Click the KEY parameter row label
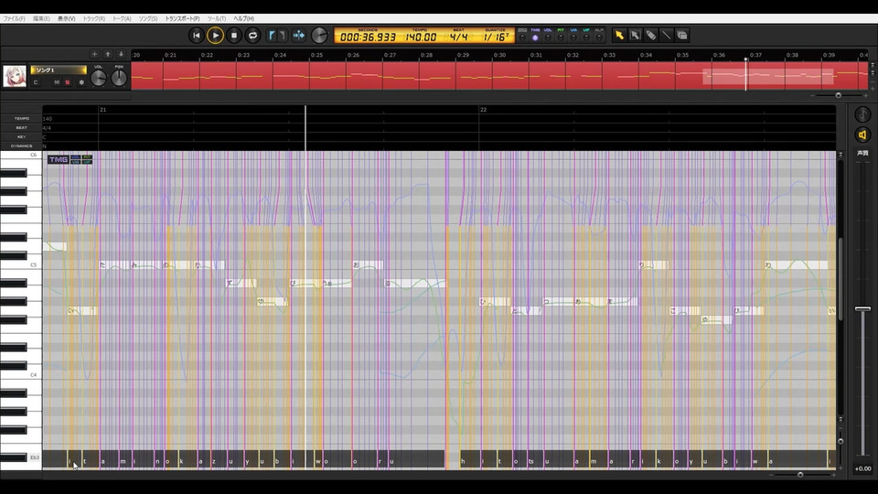878x494 pixels. [21, 136]
